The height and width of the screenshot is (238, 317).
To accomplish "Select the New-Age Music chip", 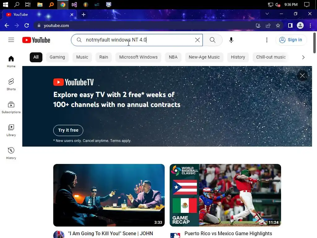I will (204, 57).
